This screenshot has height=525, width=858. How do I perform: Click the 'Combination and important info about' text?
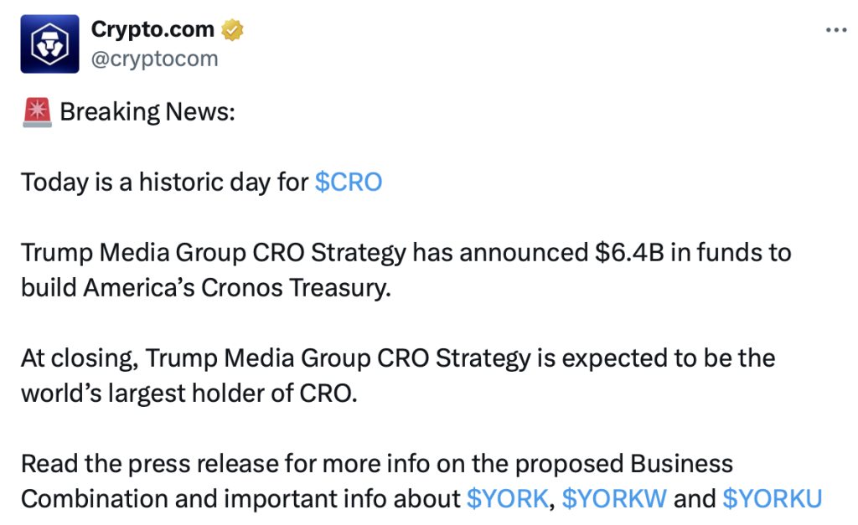pyautogui.click(x=240, y=499)
